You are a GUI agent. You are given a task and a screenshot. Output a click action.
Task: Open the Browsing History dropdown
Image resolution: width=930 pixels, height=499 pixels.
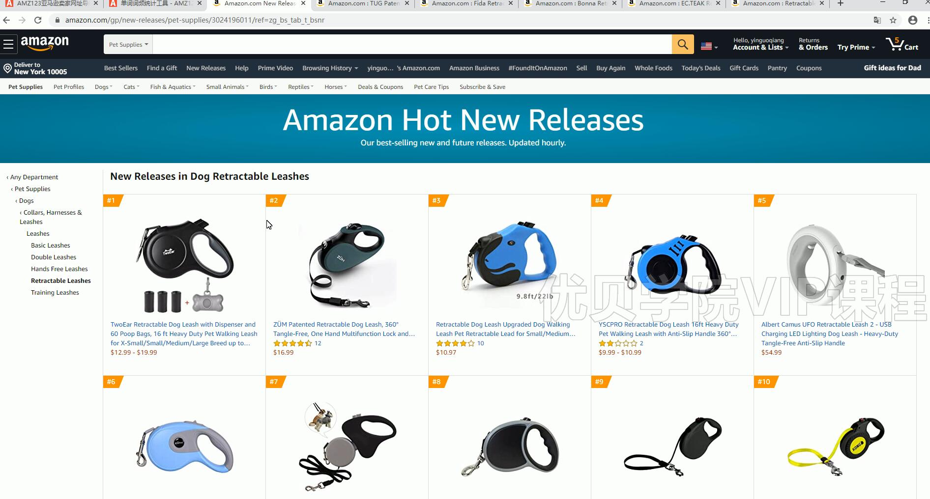(x=330, y=68)
